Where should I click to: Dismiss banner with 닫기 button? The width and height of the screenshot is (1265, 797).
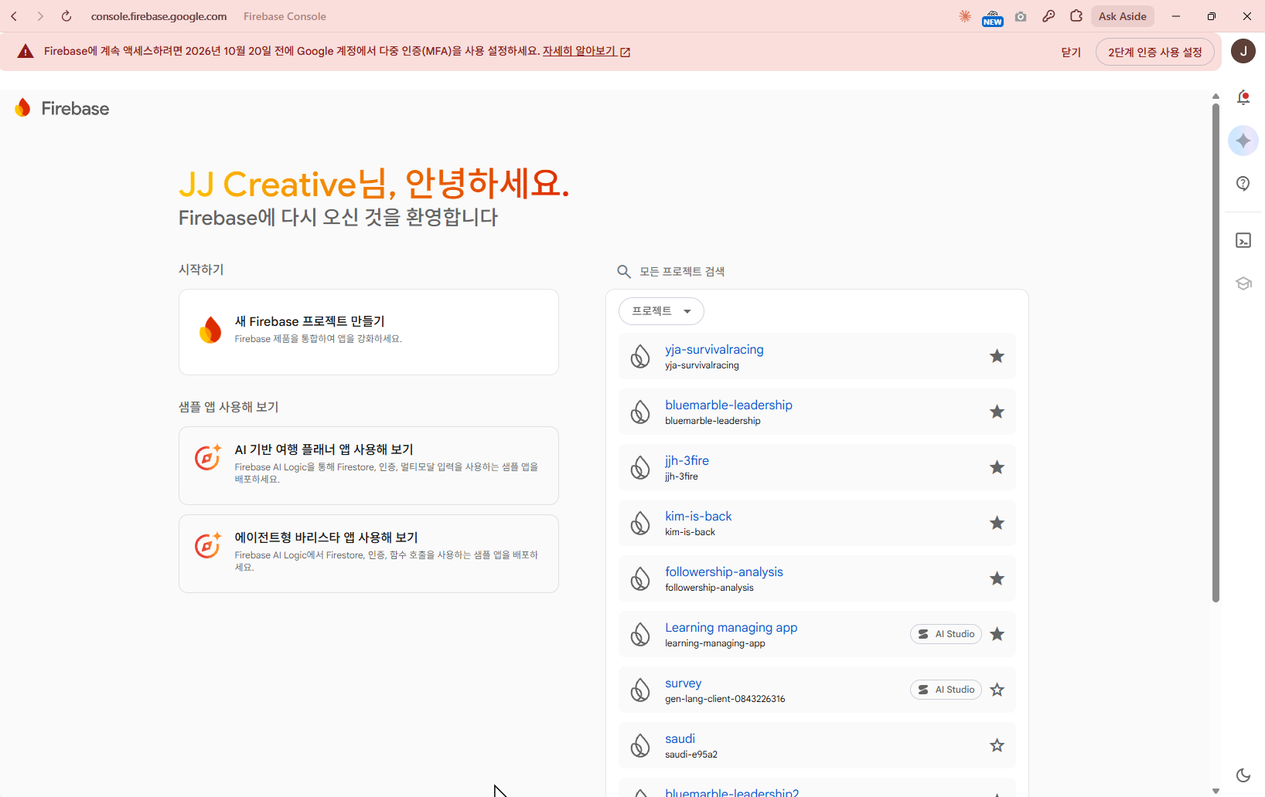click(x=1071, y=52)
